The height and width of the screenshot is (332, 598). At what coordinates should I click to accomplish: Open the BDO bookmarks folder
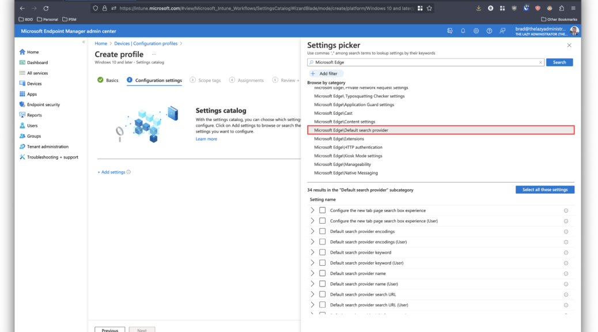(26, 19)
